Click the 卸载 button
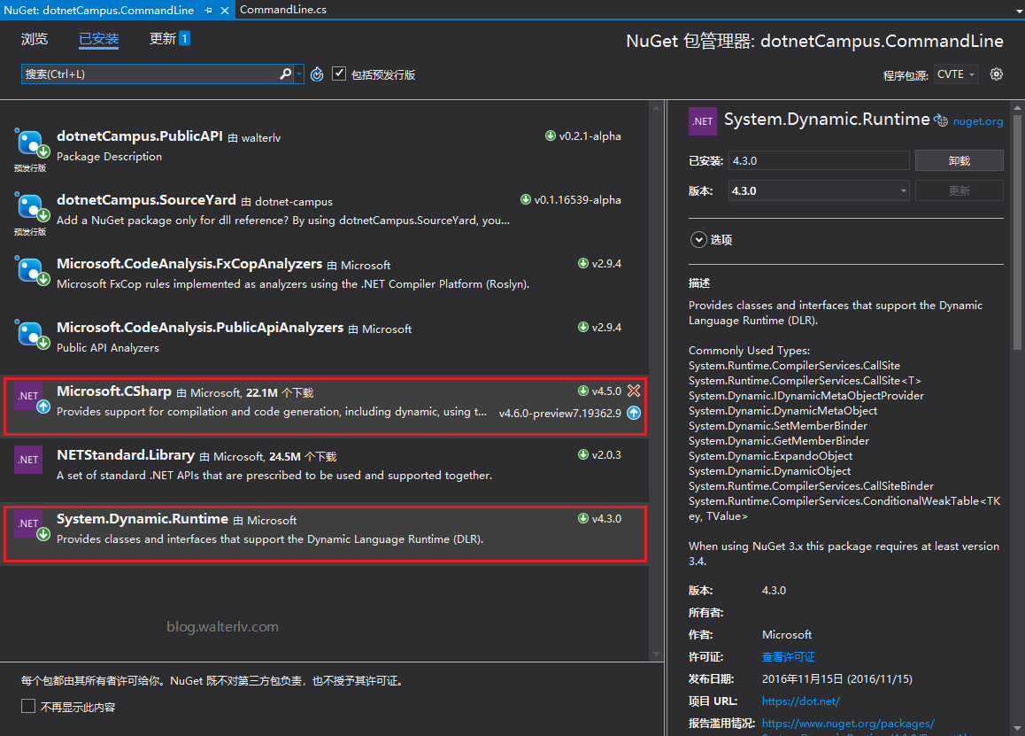This screenshot has height=736, width=1025. (959, 160)
